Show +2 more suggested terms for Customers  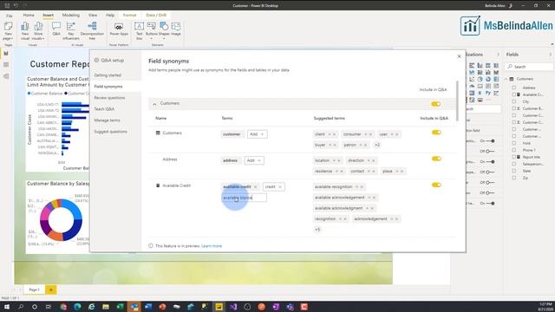(377, 145)
